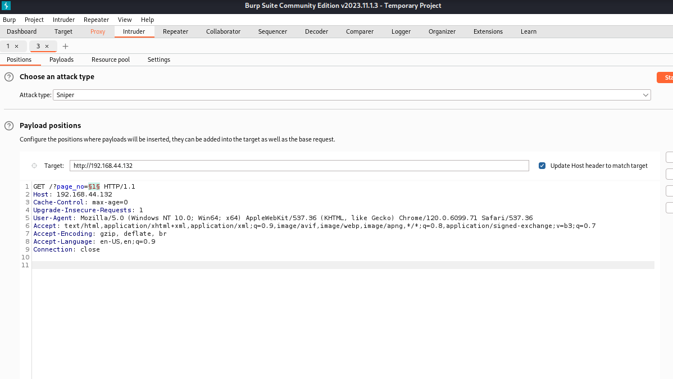Open the Organizer tab

pyautogui.click(x=442, y=32)
